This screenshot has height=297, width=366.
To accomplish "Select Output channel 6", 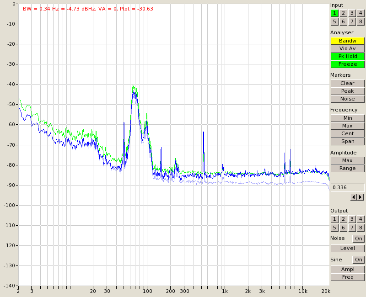I will coord(343,228).
